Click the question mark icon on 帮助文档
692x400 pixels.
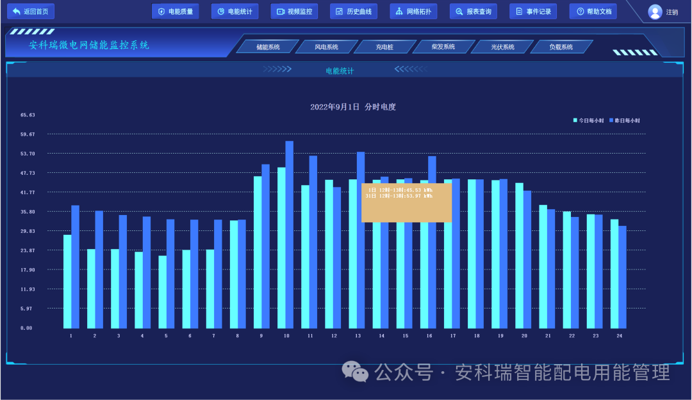pos(581,12)
